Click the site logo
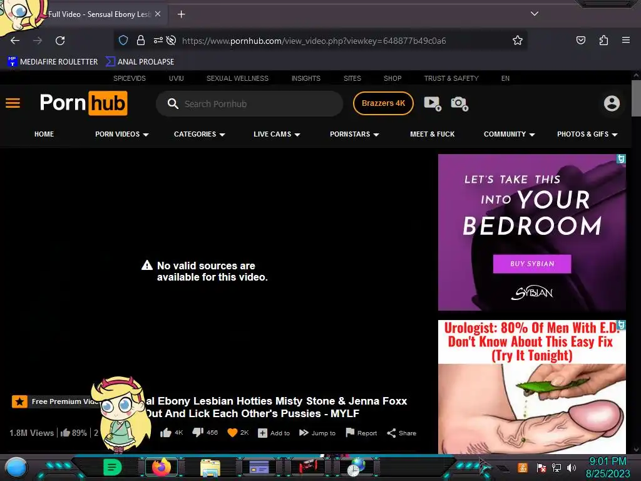Screen dimensions: 641x481 coord(84,103)
